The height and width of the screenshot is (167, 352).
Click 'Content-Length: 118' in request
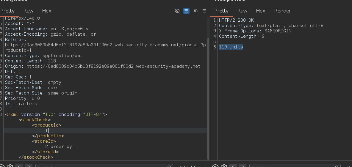(31, 61)
